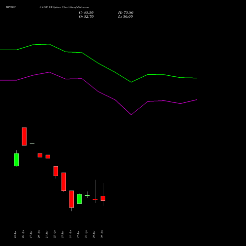The height and width of the screenshot is (246, 246).
Task: Click the flat green doji candle for 17 Apr
Action: click(x=32, y=144)
